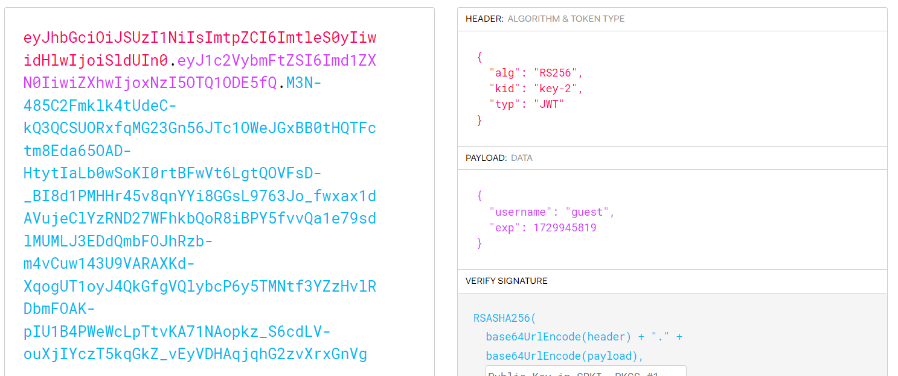
Task: Click the signature line starting with XqogUT1oyJ4
Action: tap(200, 286)
